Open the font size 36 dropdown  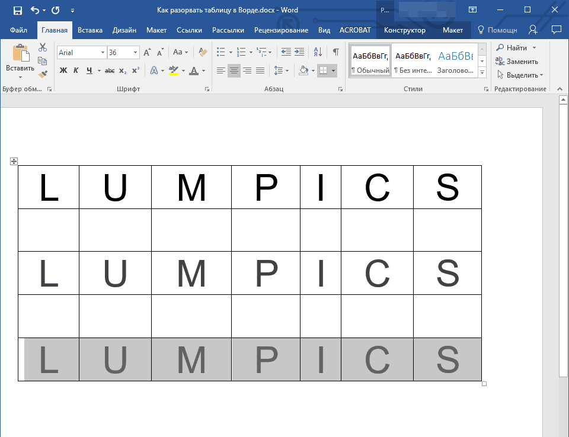coord(136,53)
